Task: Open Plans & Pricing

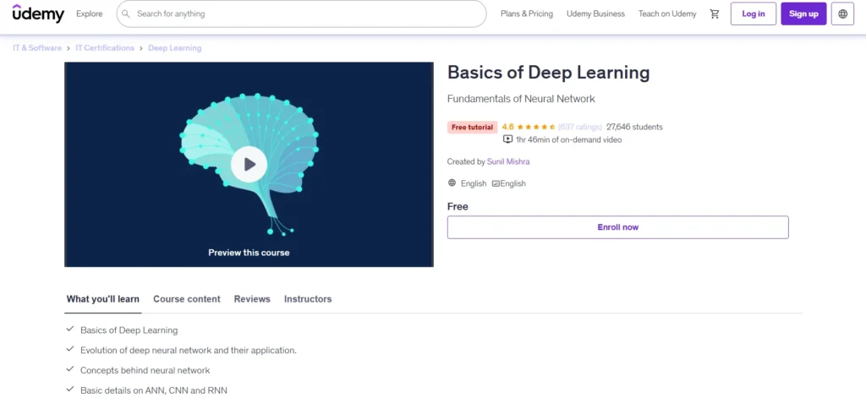Action: (526, 14)
